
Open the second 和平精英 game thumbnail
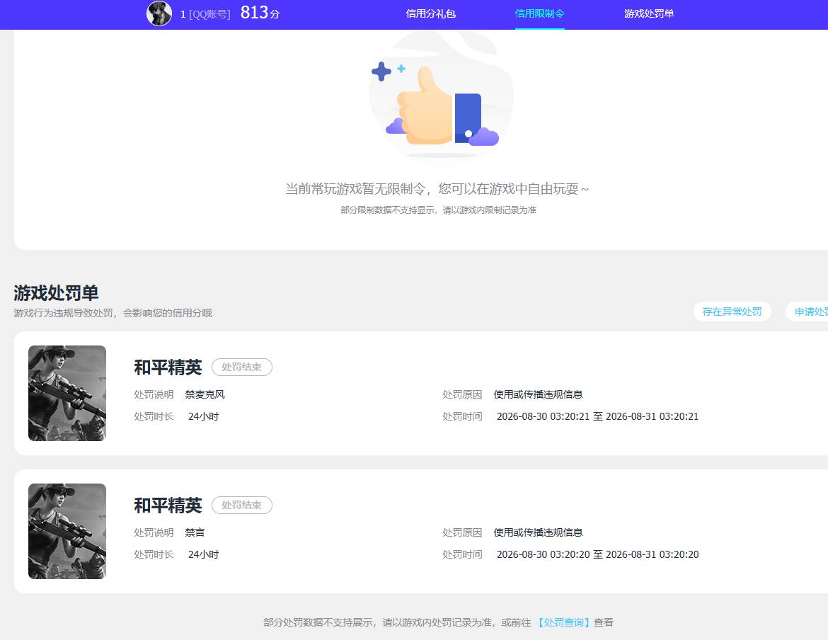67,531
